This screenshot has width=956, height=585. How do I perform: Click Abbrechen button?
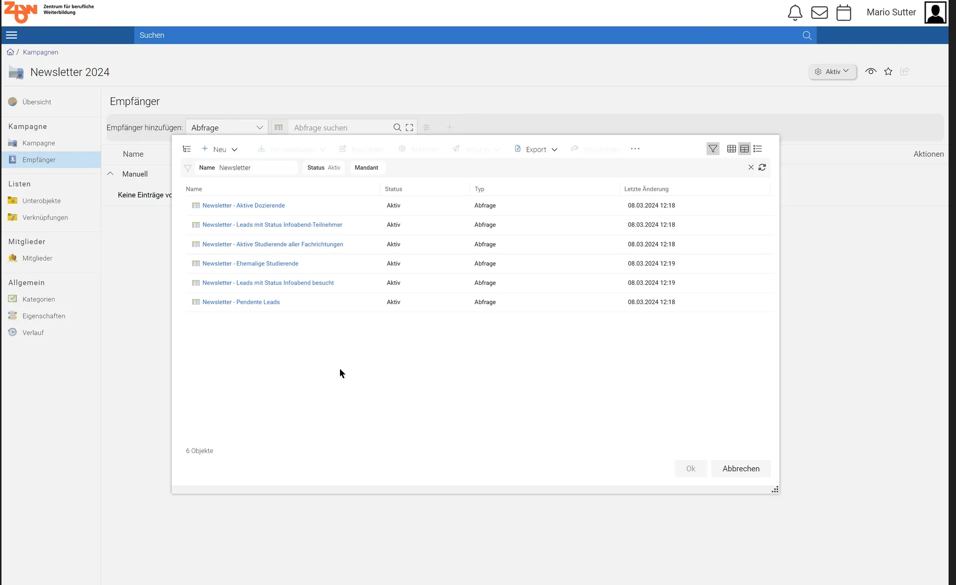(741, 469)
